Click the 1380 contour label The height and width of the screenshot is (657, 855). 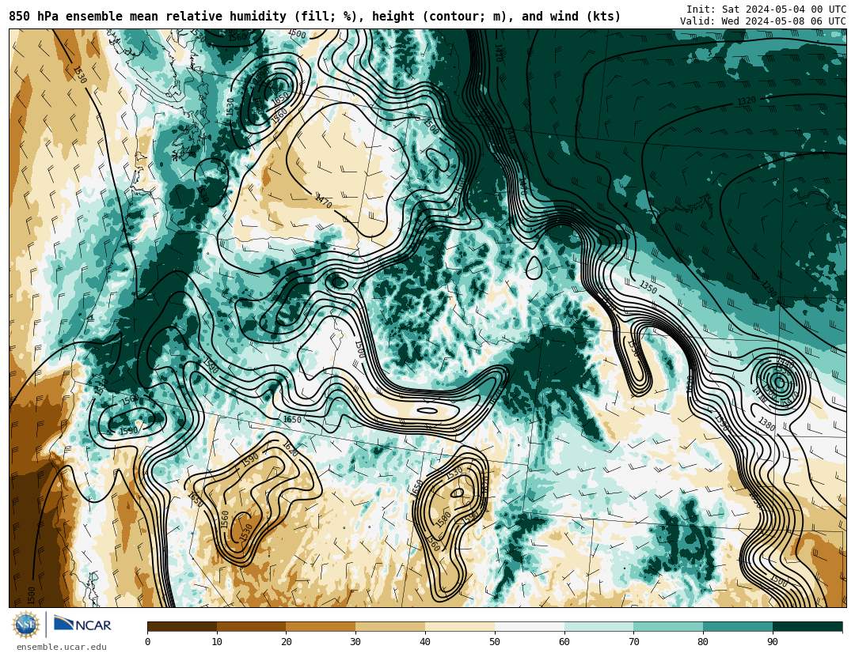(x=766, y=424)
